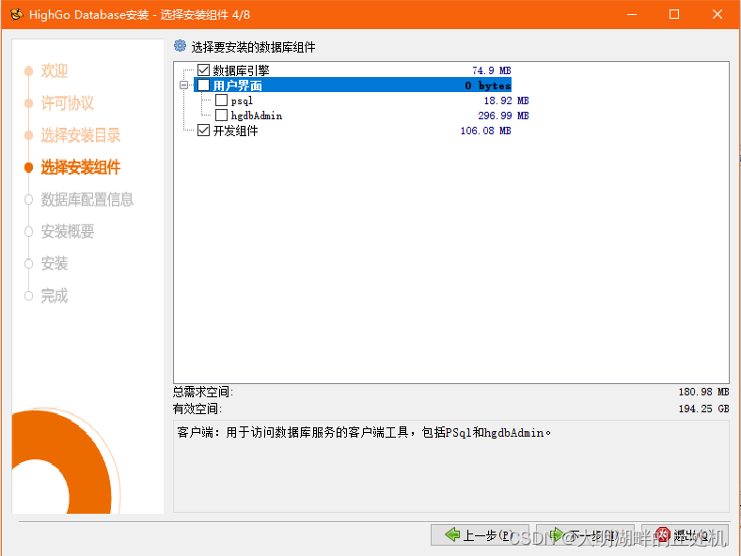Click the 有效空间 label
The width and height of the screenshot is (741, 556).
pyautogui.click(x=197, y=409)
